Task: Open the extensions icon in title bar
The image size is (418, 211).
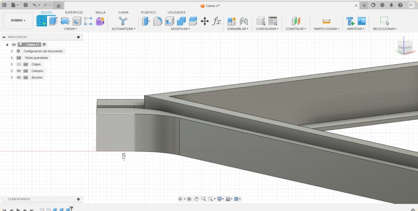Action: click(373, 5)
